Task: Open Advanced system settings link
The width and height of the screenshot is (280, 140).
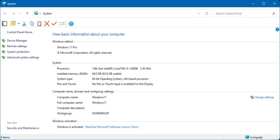Action: 23,57
